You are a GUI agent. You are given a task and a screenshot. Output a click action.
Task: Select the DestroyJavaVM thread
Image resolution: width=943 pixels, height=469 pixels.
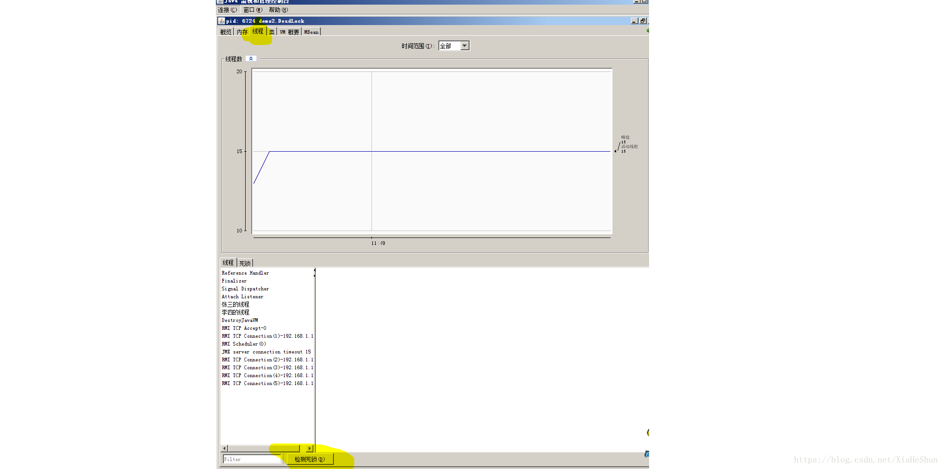[267, 320]
